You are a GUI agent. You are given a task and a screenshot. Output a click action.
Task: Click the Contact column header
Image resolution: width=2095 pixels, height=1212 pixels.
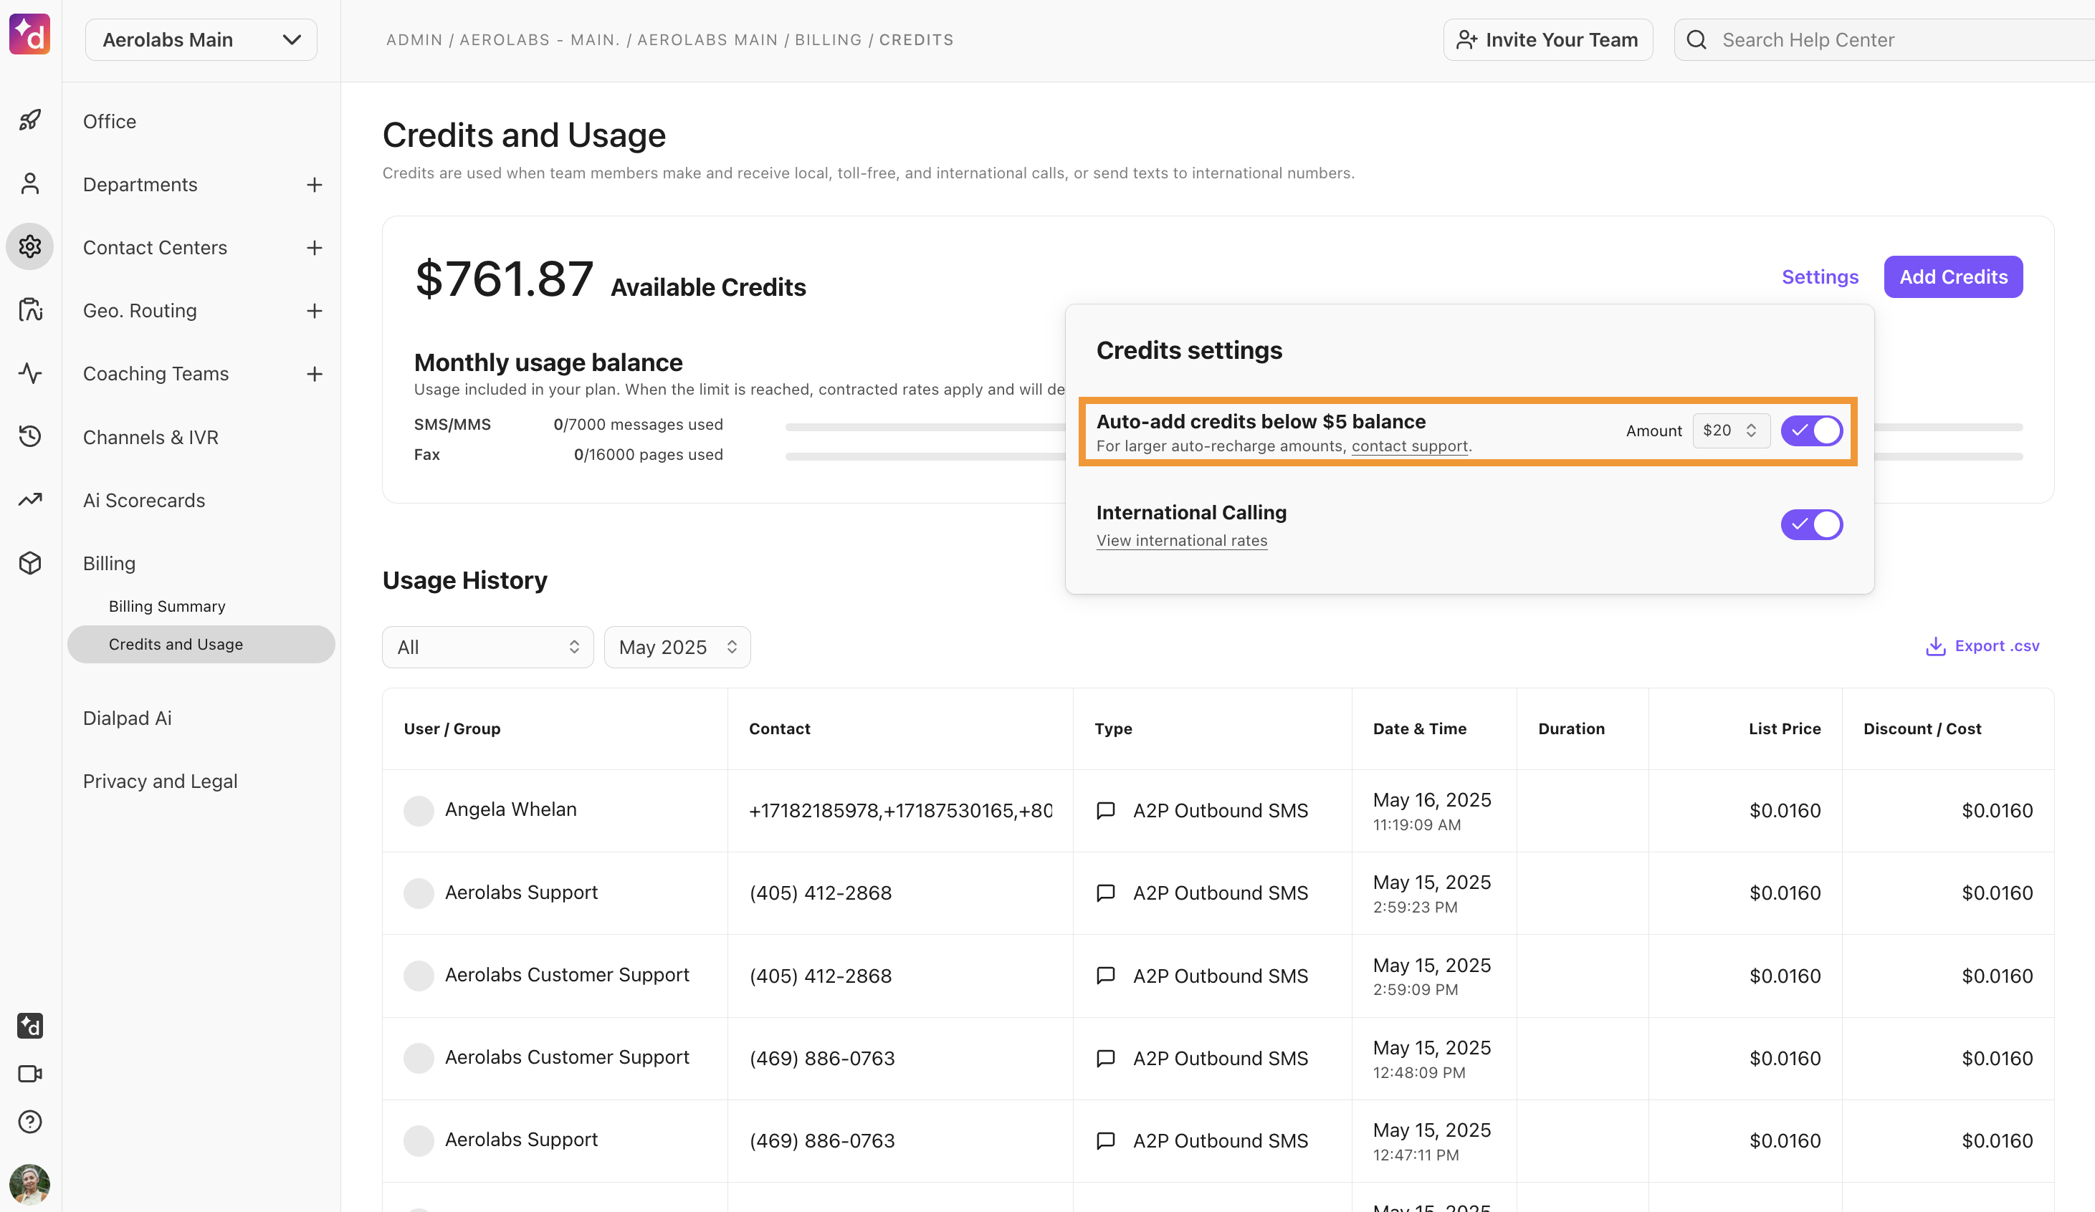click(780, 728)
